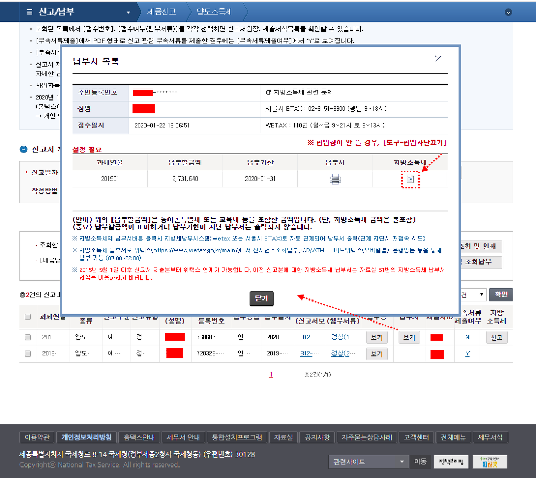Open the 세무서 안내 footer link
Viewport: 536px width, 478px height.
(x=183, y=437)
